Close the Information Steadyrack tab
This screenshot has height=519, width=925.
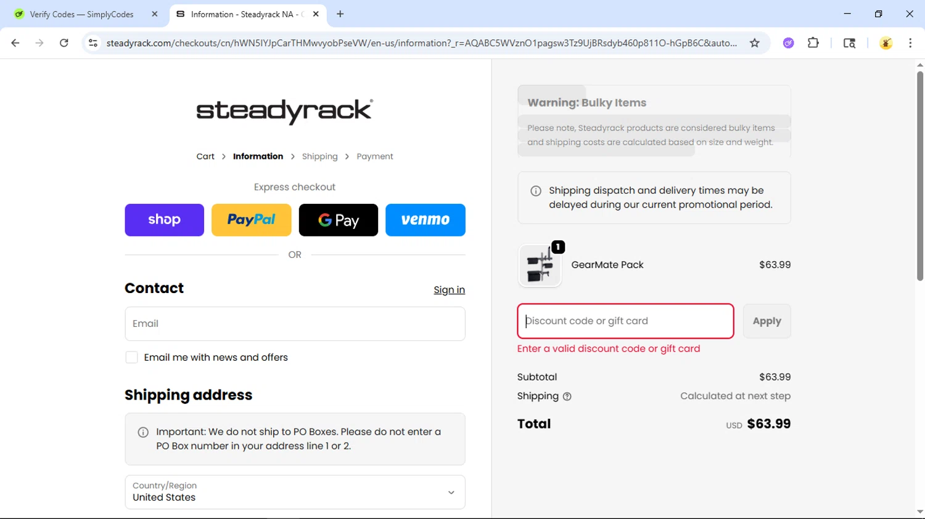pos(316,14)
